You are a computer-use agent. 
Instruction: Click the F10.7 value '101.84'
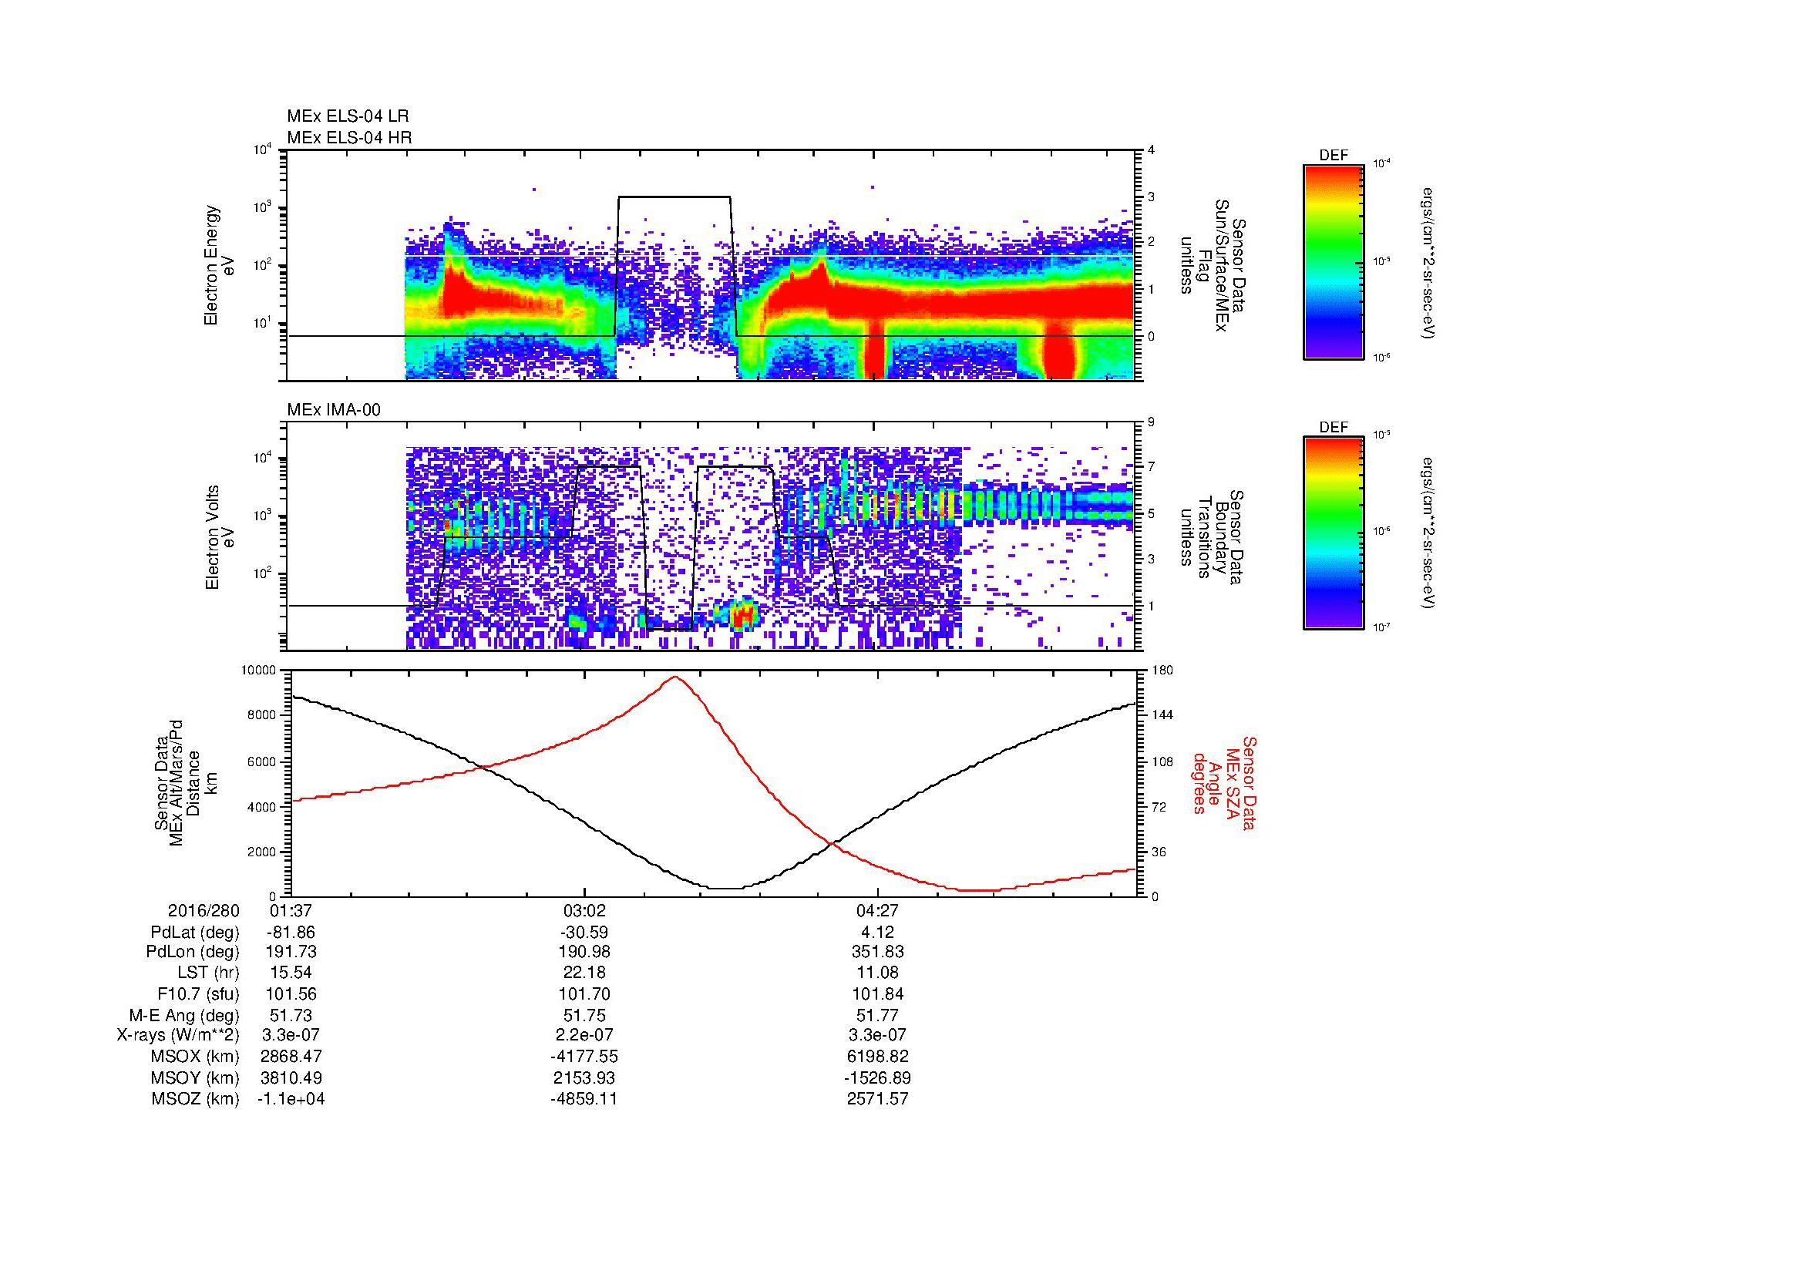point(878,993)
